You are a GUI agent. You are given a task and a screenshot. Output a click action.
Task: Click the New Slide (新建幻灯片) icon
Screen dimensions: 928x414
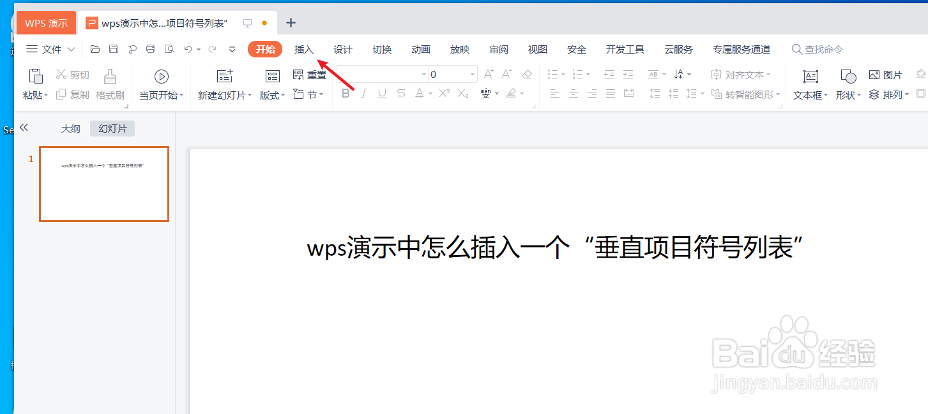(225, 77)
